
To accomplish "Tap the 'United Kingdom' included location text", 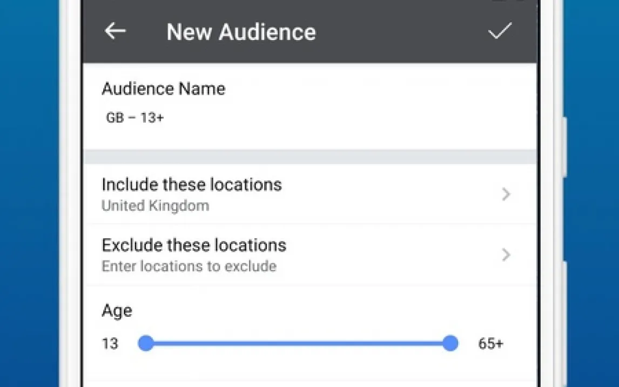I will 155,206.
